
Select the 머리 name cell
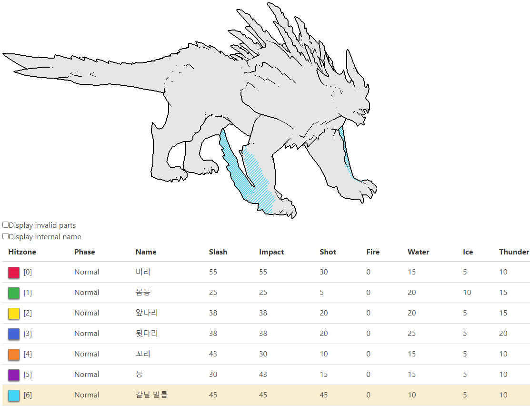click(x=143, y=272)
